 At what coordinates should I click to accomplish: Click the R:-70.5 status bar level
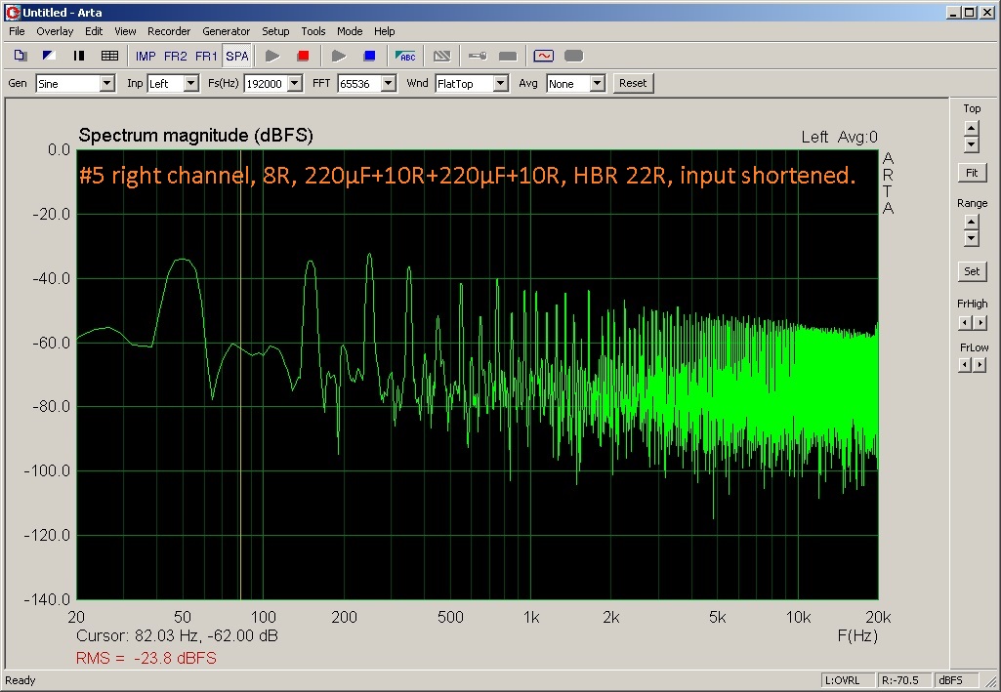[x=904, y=680]
